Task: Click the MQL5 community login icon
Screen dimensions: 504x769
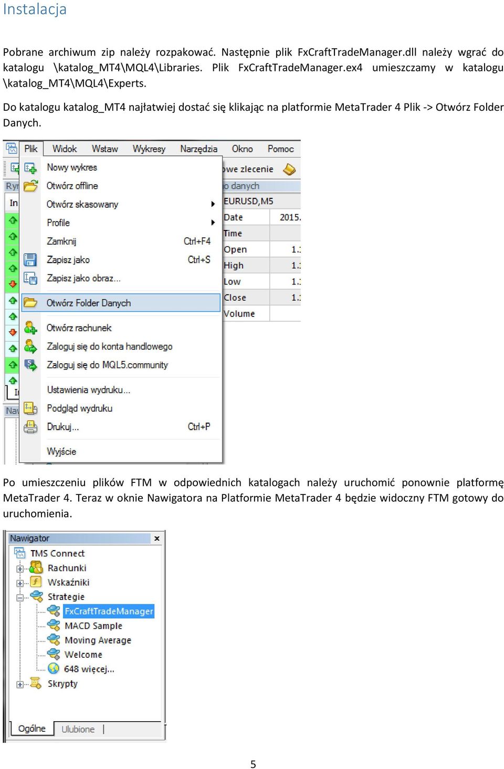Action: pos(30,365)
